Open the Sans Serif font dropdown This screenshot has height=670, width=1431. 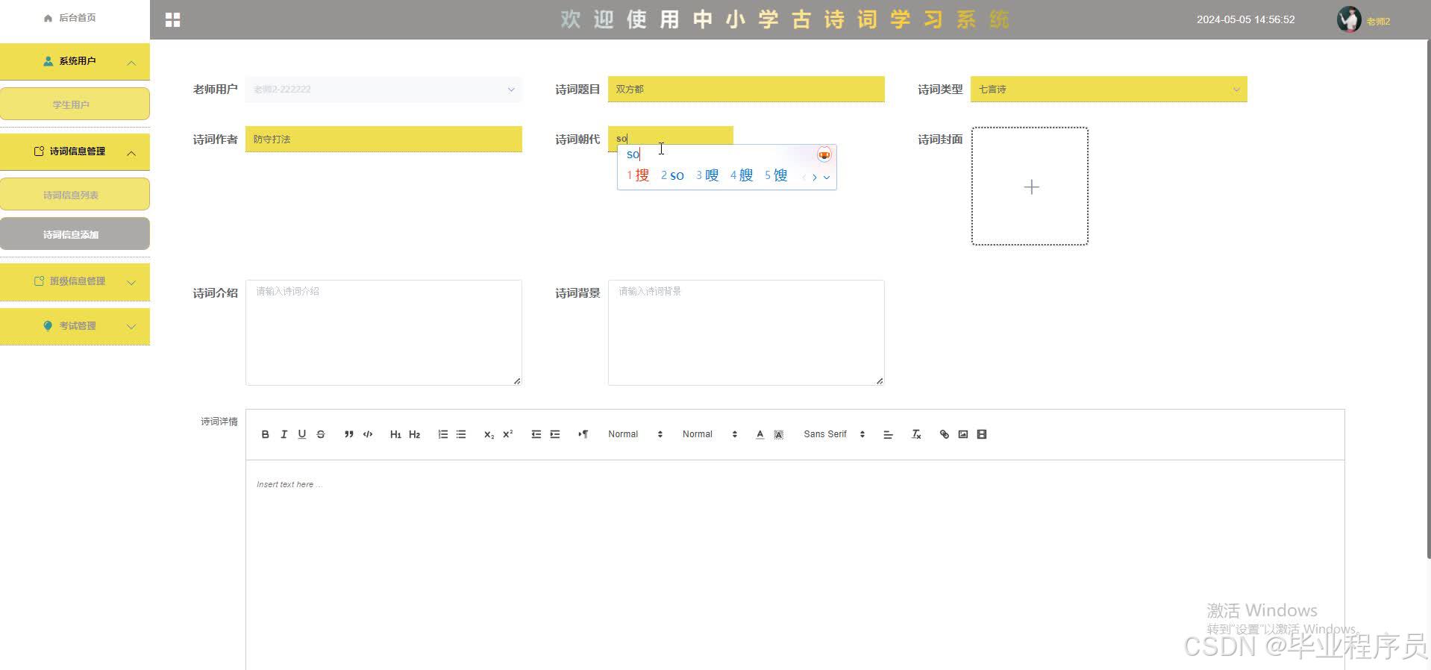point(834,434)
